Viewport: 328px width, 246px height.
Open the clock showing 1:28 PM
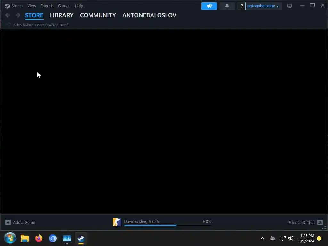pos(306,238)
